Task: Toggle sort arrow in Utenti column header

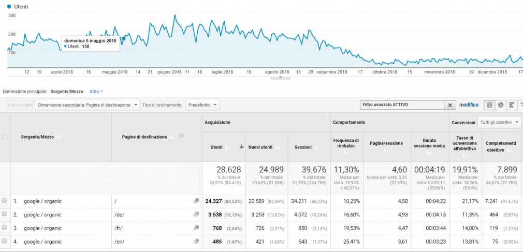Action: [241, 147]
